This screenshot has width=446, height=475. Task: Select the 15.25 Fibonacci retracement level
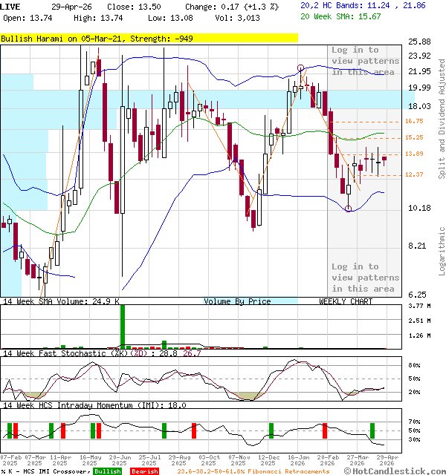pyautogui.click(x=393, y=137)
